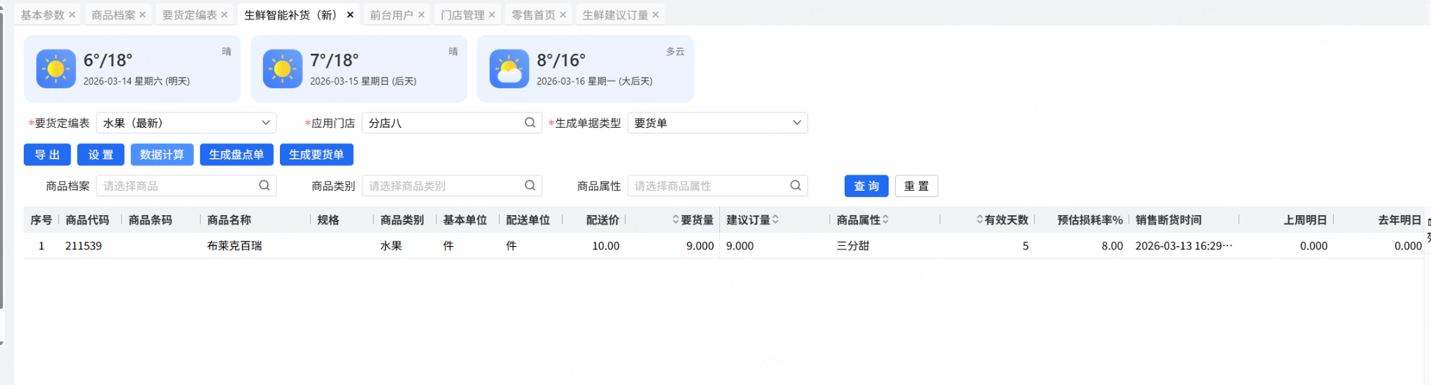Click the search icon in 商品属性 field

796,186
